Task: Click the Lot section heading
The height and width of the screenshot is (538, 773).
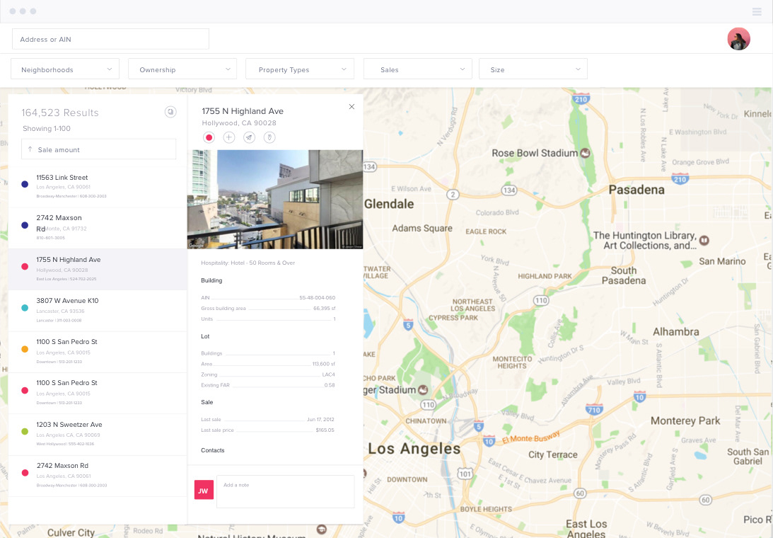Action: 205,336
